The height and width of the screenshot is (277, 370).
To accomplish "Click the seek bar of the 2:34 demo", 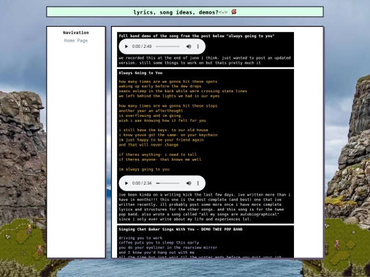I will (x=168, y=183).
